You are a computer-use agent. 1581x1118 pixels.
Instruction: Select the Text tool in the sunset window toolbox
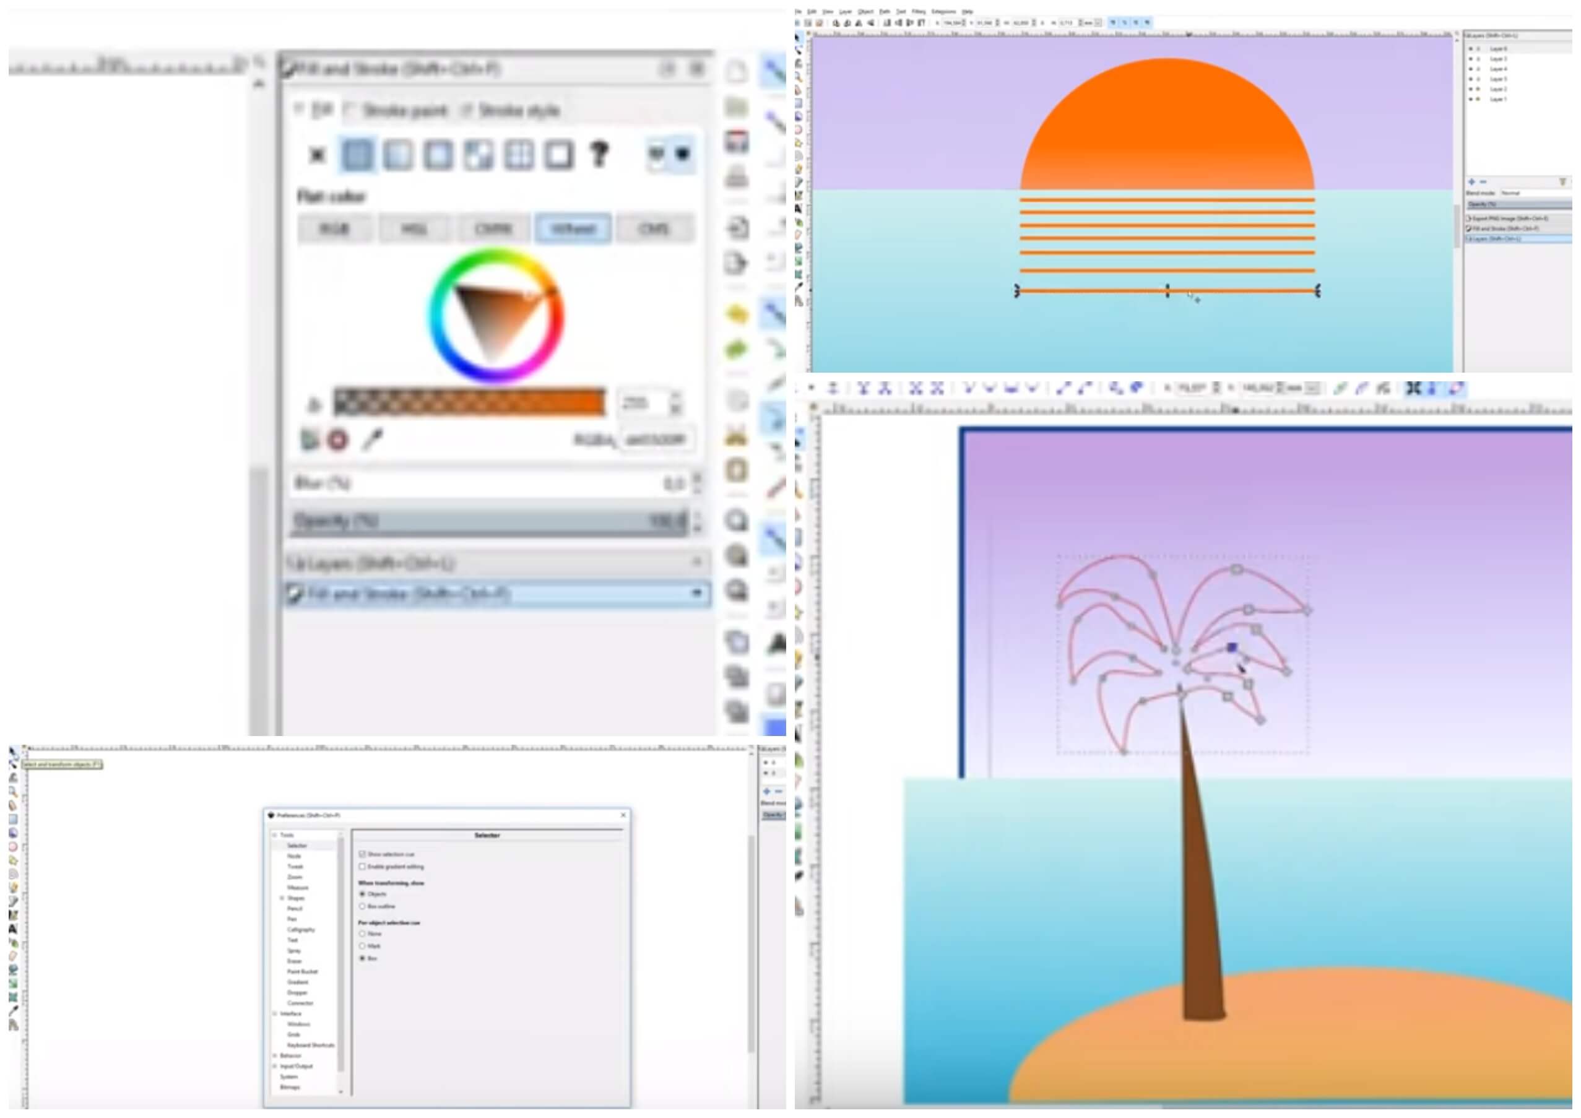click(799, 209)
